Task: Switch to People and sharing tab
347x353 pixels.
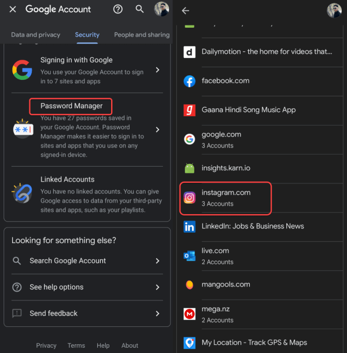Action: point(142,35)
